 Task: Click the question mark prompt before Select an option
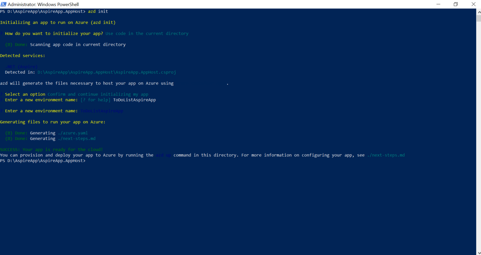tap(2, 94)
